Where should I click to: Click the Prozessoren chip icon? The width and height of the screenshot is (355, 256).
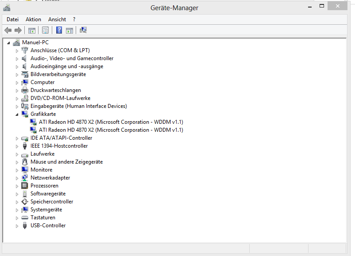click(x=25, y=186)
